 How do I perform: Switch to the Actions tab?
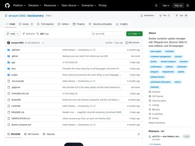click(63, 24)
